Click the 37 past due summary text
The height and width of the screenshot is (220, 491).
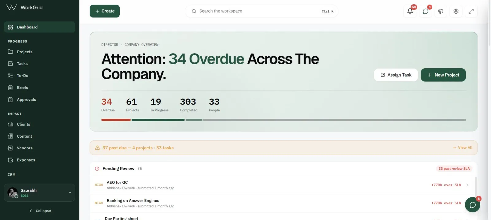[x=138, y=148]
